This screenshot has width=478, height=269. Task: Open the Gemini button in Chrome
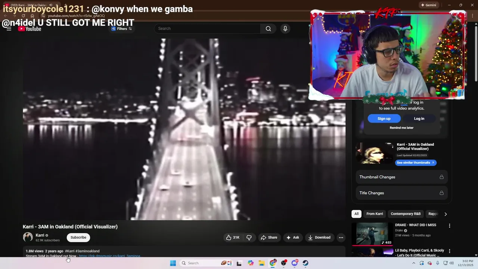[428, 5]
